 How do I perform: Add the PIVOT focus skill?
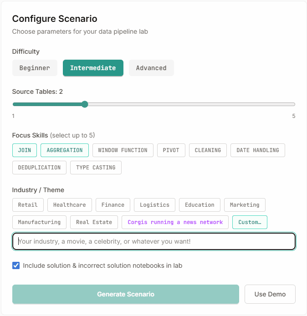pyautogui.click(x=171, y=150)
